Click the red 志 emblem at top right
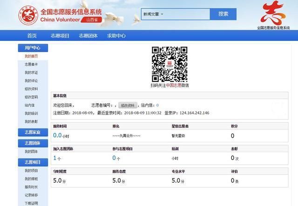Viewport: 298px width, 206px height. tap(273, 13)
